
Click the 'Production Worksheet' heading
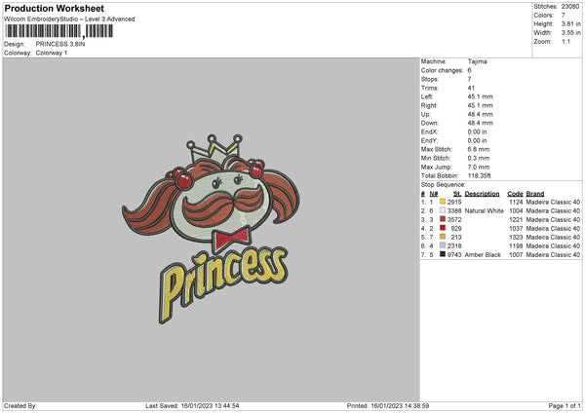point(54,8)
